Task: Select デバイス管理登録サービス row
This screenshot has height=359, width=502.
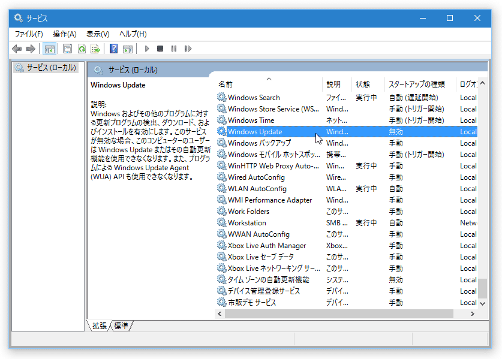Action: point(347,291)
